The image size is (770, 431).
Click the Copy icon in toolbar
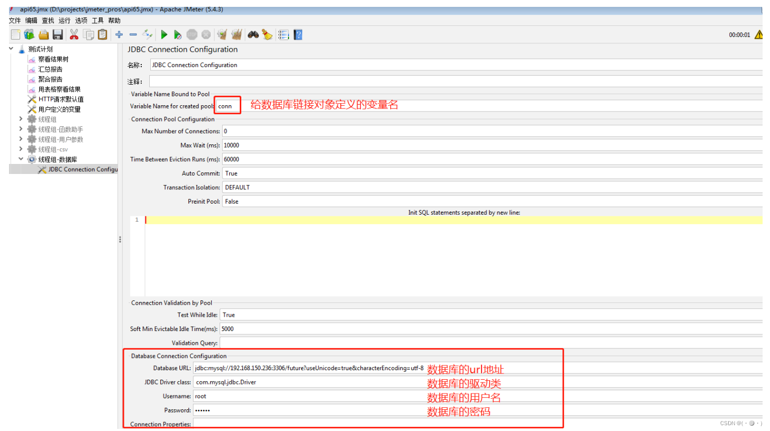(88, 35)
